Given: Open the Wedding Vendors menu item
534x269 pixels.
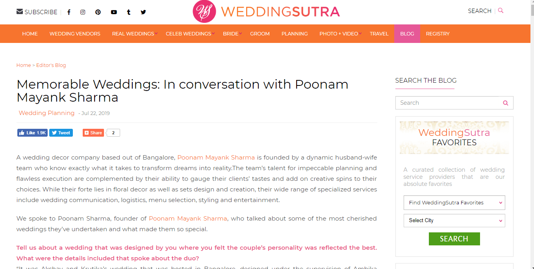Looking at the screenshot, I should 75,34.
